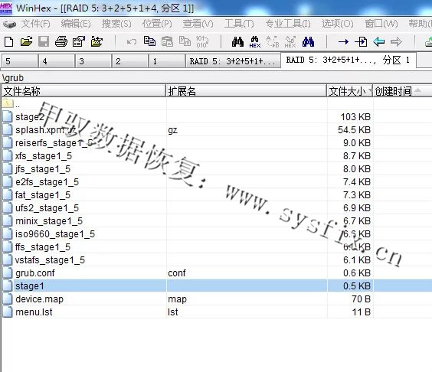Click the Go To Sector icon
Viewport: 432px width, 372px height.
(x=361, y=42)
